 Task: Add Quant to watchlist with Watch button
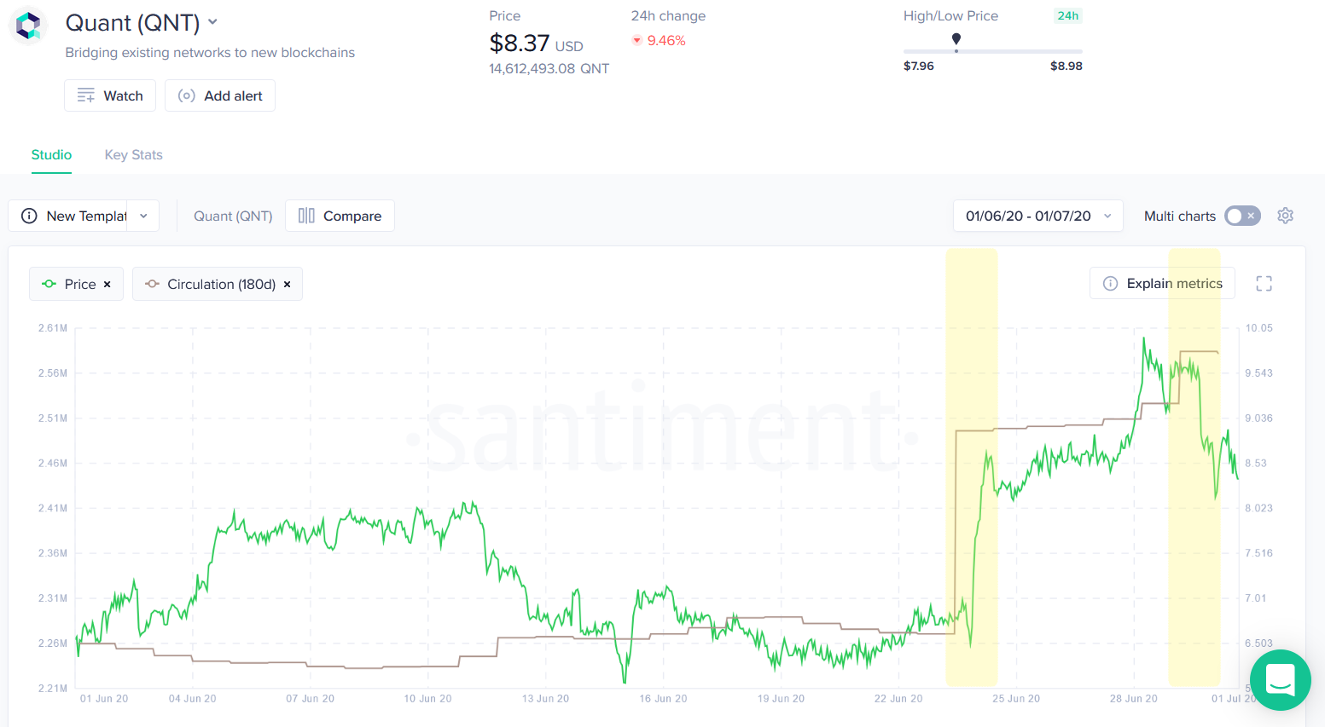[110, 95]
